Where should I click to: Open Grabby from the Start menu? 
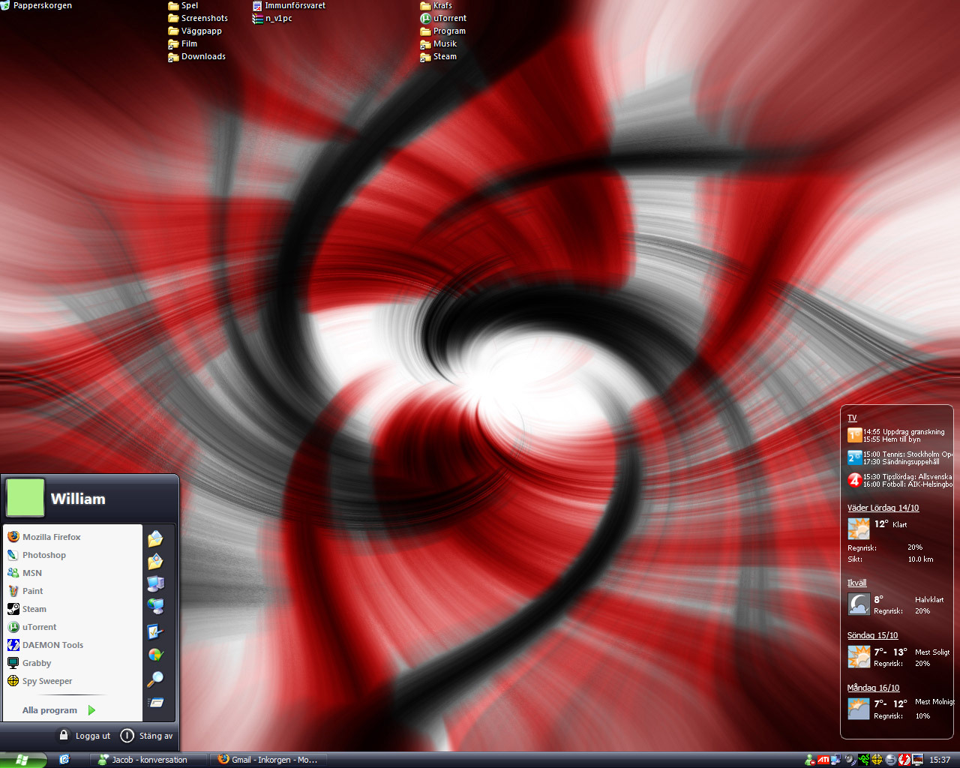[x=73, y=663]
